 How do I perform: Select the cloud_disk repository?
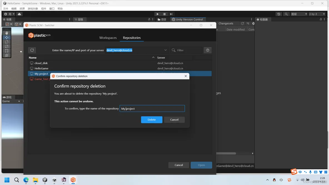[x=119, y=63]
